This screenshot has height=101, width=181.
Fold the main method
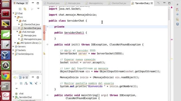48,95
